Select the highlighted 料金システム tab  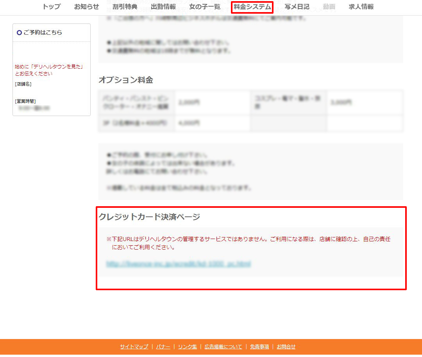252,7
